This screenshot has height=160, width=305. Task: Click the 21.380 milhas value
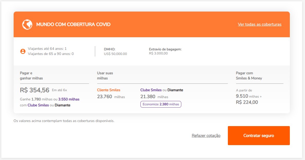(154, 97)
